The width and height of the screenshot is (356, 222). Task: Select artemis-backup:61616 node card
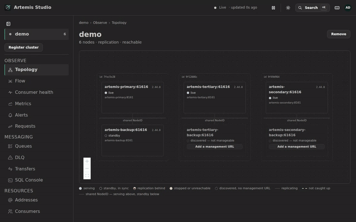[x=132, y=140]
